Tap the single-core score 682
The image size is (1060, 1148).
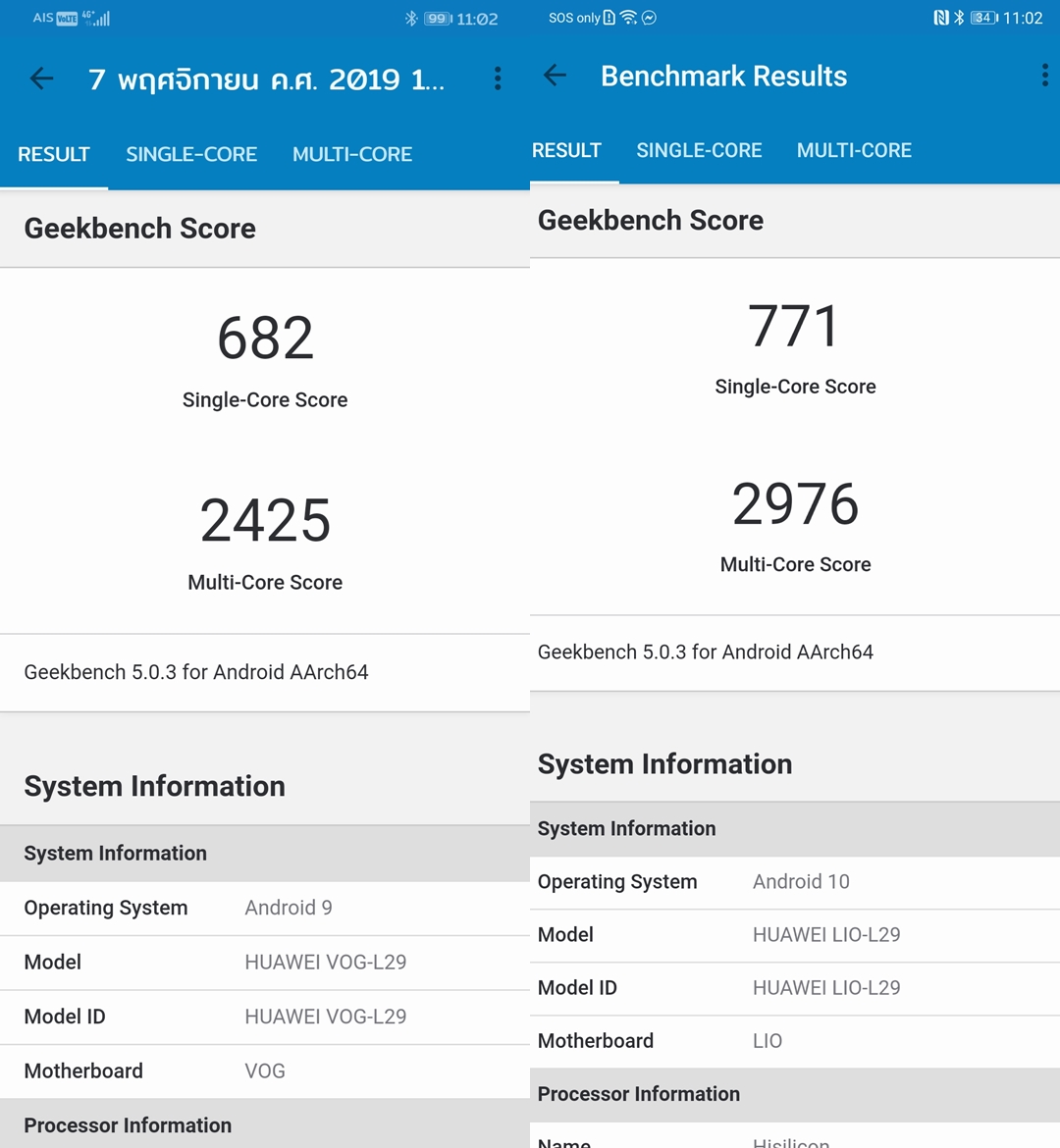265,339
